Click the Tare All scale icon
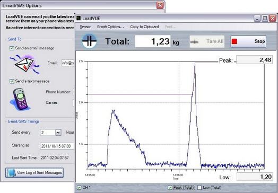278x193 pixels. (x=195, y=42)
